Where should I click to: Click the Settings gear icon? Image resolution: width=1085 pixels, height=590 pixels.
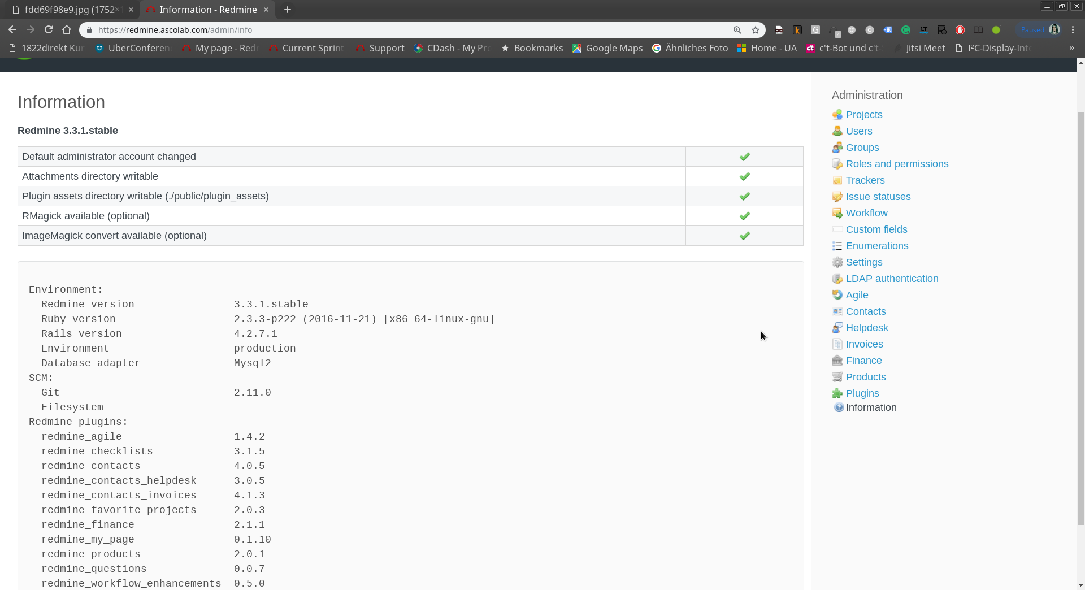pyautogui.click(x=837, y=262)
